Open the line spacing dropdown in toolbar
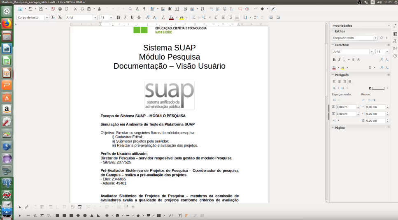The image size is (398, 220). point(251,18)
